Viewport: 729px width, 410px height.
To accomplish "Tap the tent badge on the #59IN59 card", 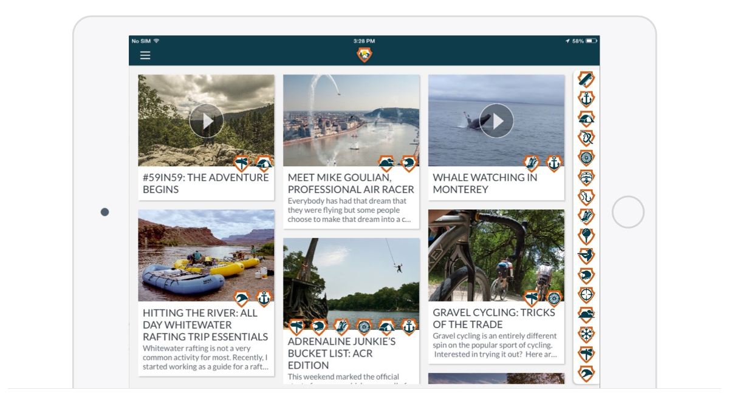I will click(x=264, y=164).
